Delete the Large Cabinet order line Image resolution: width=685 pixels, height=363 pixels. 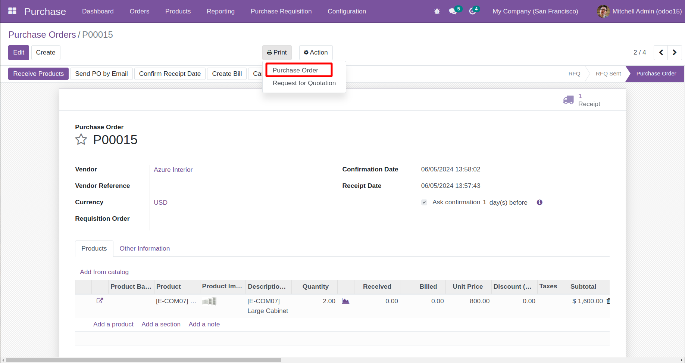pyautogui.click(x=608, y=301)
